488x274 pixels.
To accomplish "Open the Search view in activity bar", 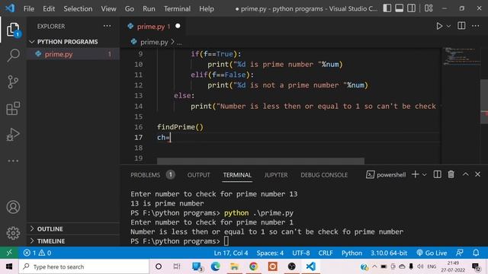I will click(x=13, y=56).
